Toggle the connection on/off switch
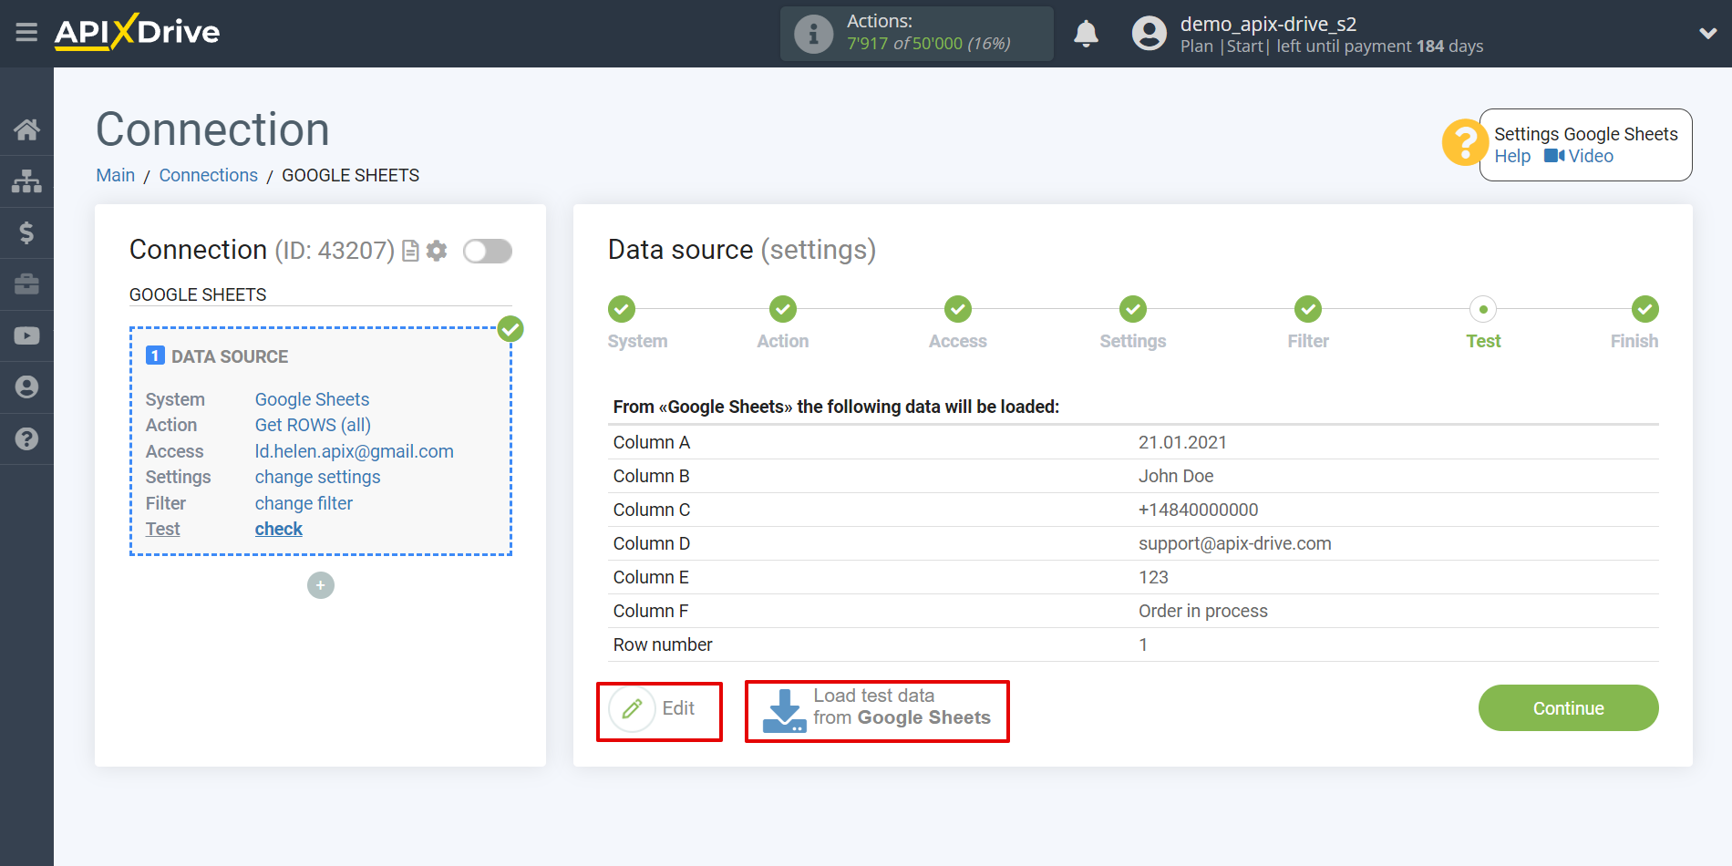 (x=488, y=251)
